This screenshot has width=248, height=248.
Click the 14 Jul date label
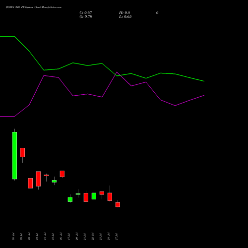45,237
